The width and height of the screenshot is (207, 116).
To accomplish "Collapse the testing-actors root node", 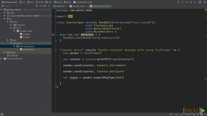I will pyautogui.click(x=1, y=10).
